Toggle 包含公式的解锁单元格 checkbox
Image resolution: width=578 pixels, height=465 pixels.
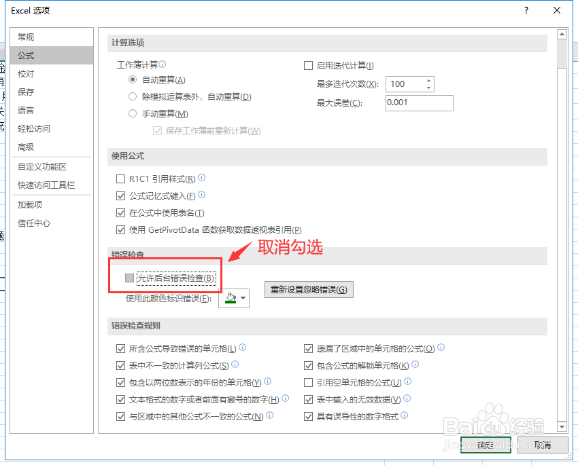(308, 365)
